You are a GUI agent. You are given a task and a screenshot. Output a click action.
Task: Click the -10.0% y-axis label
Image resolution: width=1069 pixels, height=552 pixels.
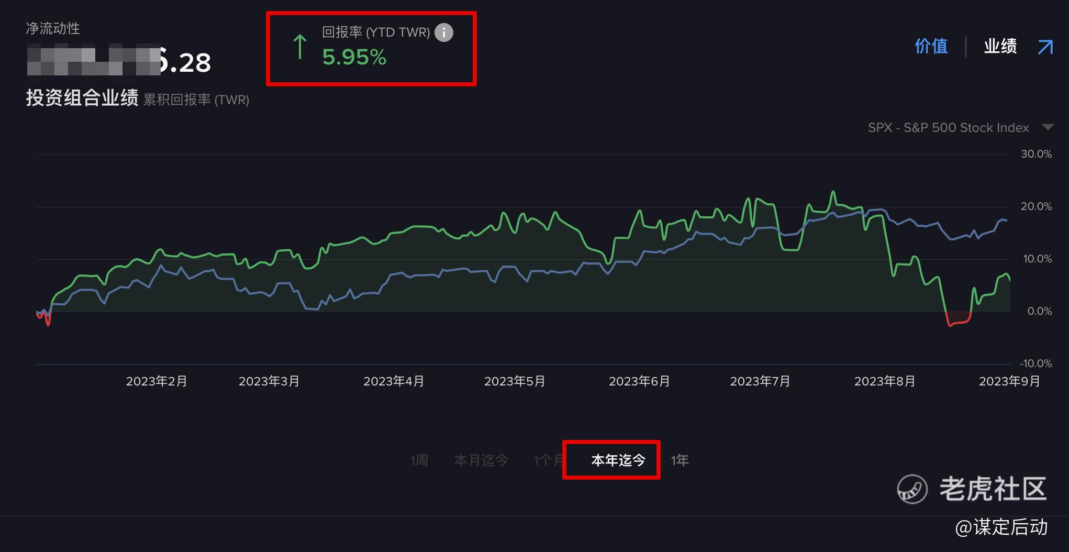(x=1035, y=363)
